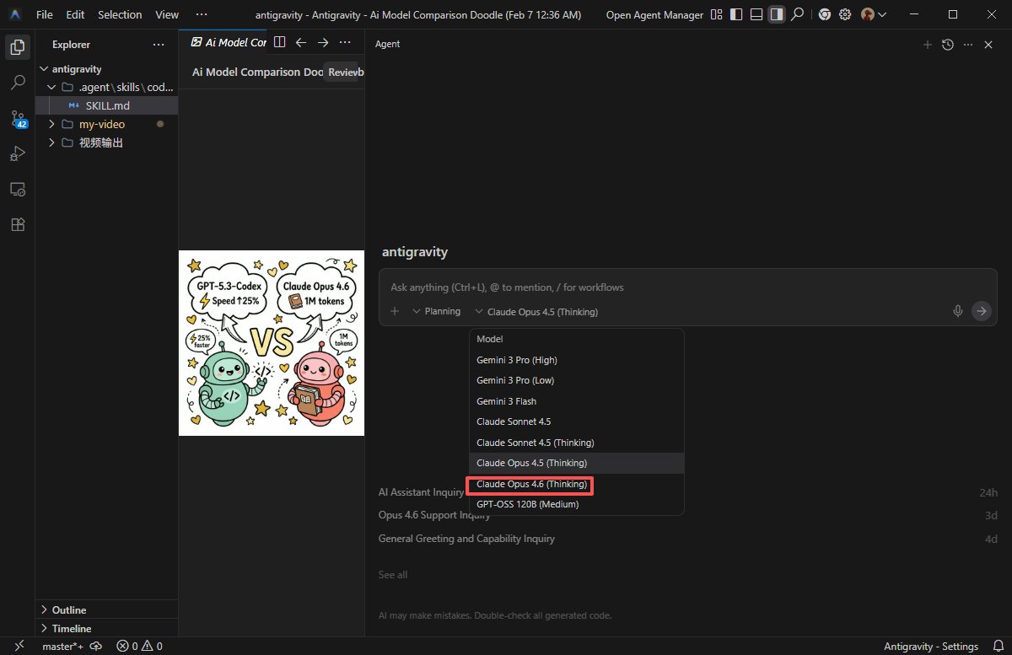This screenshot has width=1012, height=655.
Task: Click Open Agent Manager
Action: [x=654, y=14]
